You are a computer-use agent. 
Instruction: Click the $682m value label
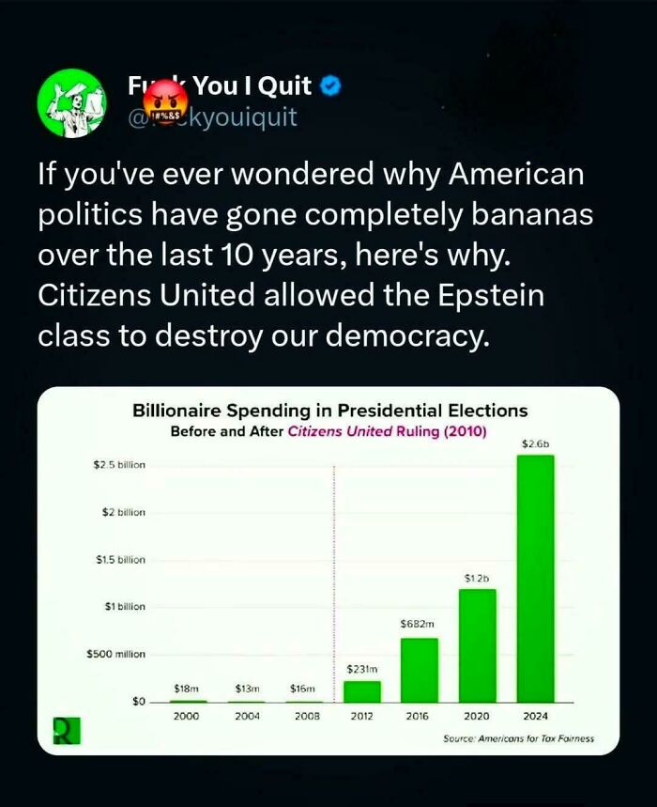[x=417, y=623]
